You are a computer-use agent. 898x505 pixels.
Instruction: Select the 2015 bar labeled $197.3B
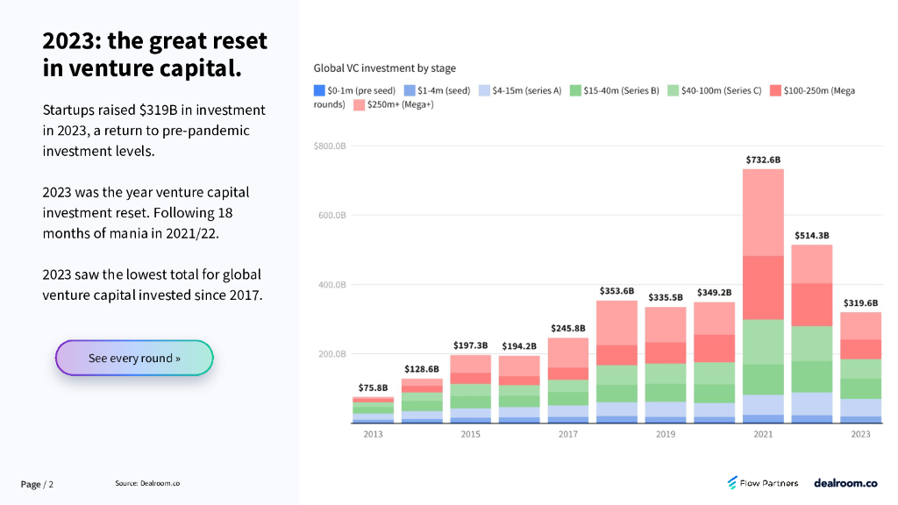click(470, 389)
